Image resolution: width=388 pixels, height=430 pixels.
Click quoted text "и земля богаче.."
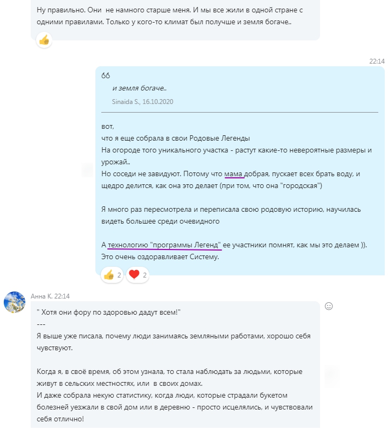pyautogui.click(x=139, y=88)
